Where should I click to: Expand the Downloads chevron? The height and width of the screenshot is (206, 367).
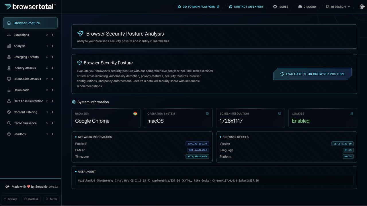pos(52,90)
